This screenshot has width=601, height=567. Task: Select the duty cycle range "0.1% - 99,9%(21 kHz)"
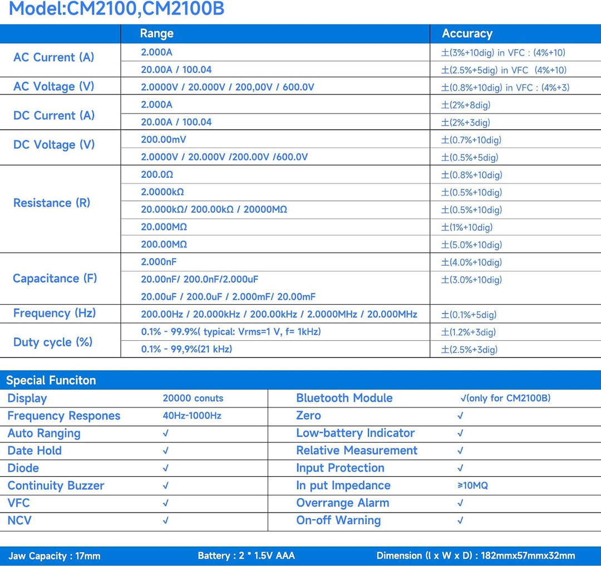click(x=186, y=349)
